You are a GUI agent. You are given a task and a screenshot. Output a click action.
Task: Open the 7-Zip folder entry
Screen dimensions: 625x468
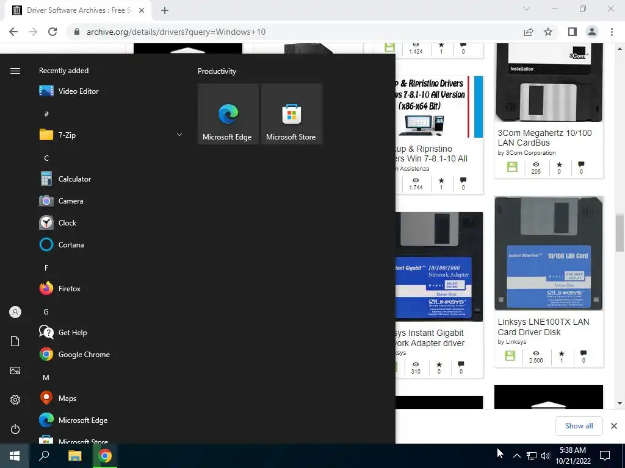[x=112, y=135]
